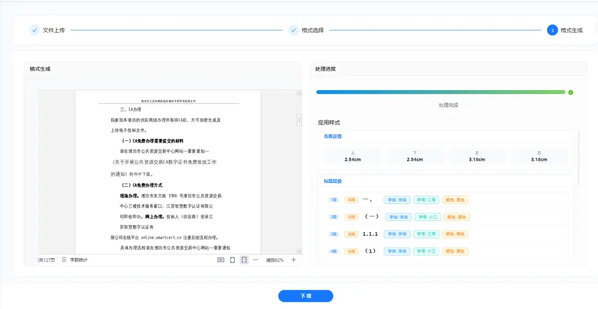Click the 应用样式 panel scrollbar
The height and width of the screenshot is (309, 598).
pyautogui.click(x=579, y=158)
